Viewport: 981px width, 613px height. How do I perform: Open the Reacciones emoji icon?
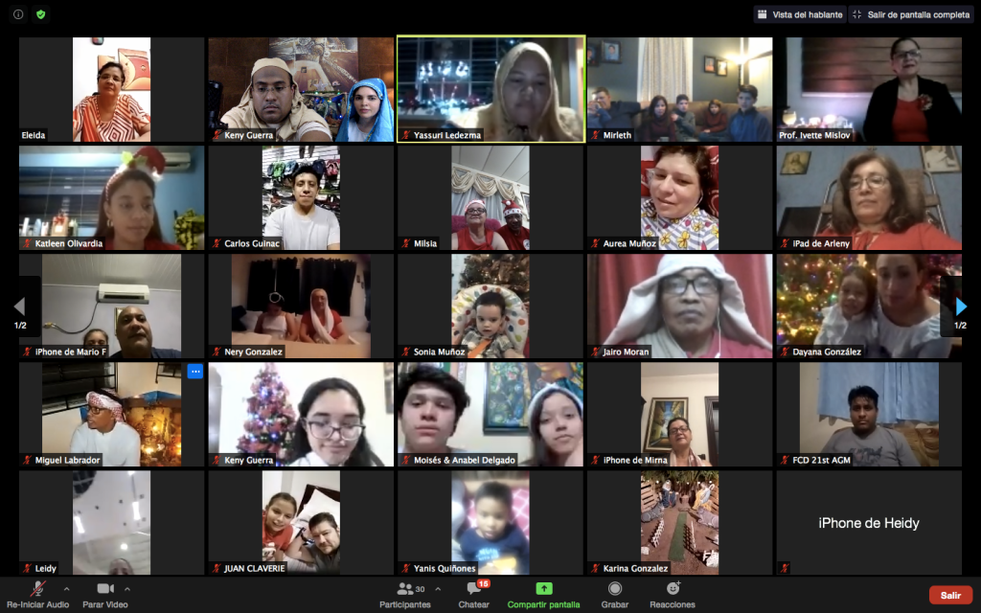(x=673, y=589)
